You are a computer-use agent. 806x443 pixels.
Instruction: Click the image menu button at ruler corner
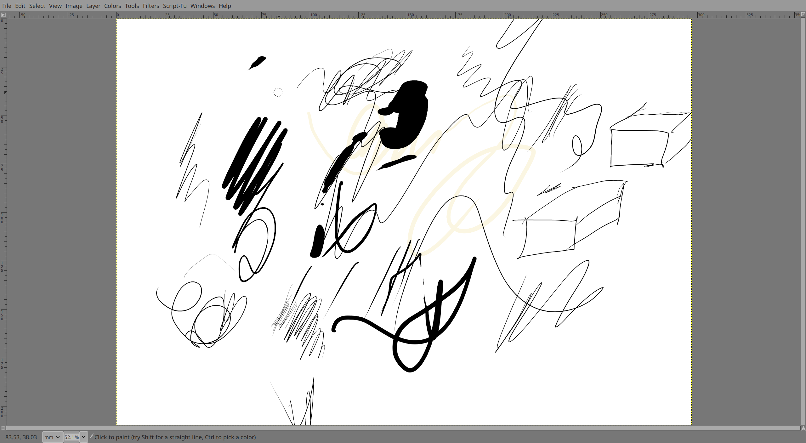(x=3, y=15)
